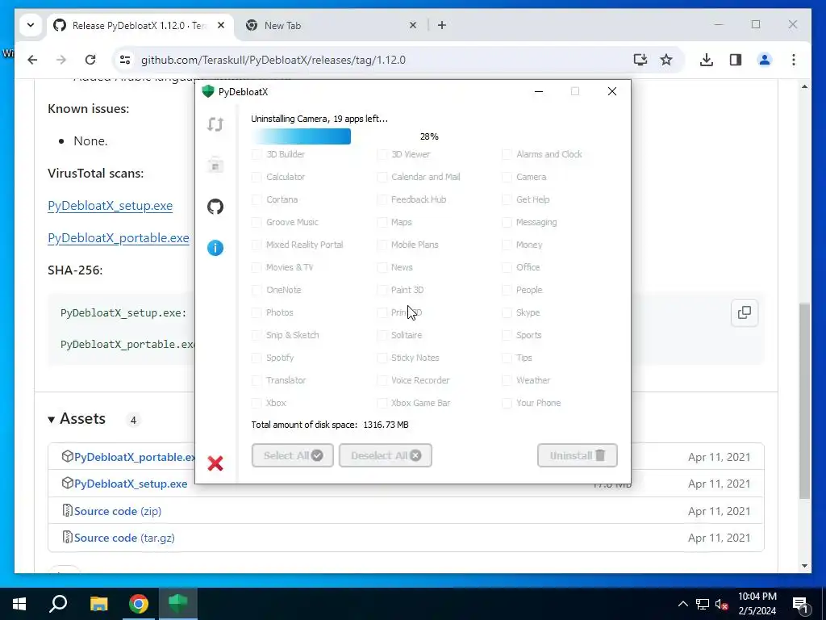The height and width of the screenshot is (620, 826).
Task: Show hidden tray icons chevron
Action: [x=682, y=604]
